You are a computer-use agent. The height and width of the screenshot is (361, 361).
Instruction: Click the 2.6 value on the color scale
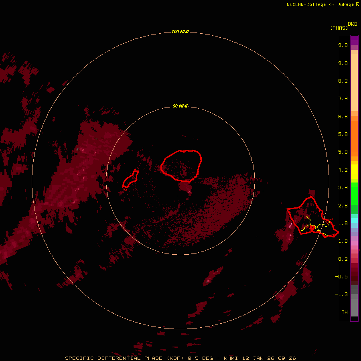tap(343, 206)
